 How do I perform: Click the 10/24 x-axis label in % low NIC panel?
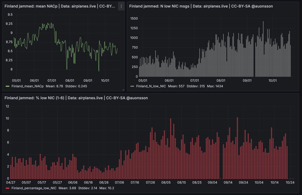click(x=290, y=182)
